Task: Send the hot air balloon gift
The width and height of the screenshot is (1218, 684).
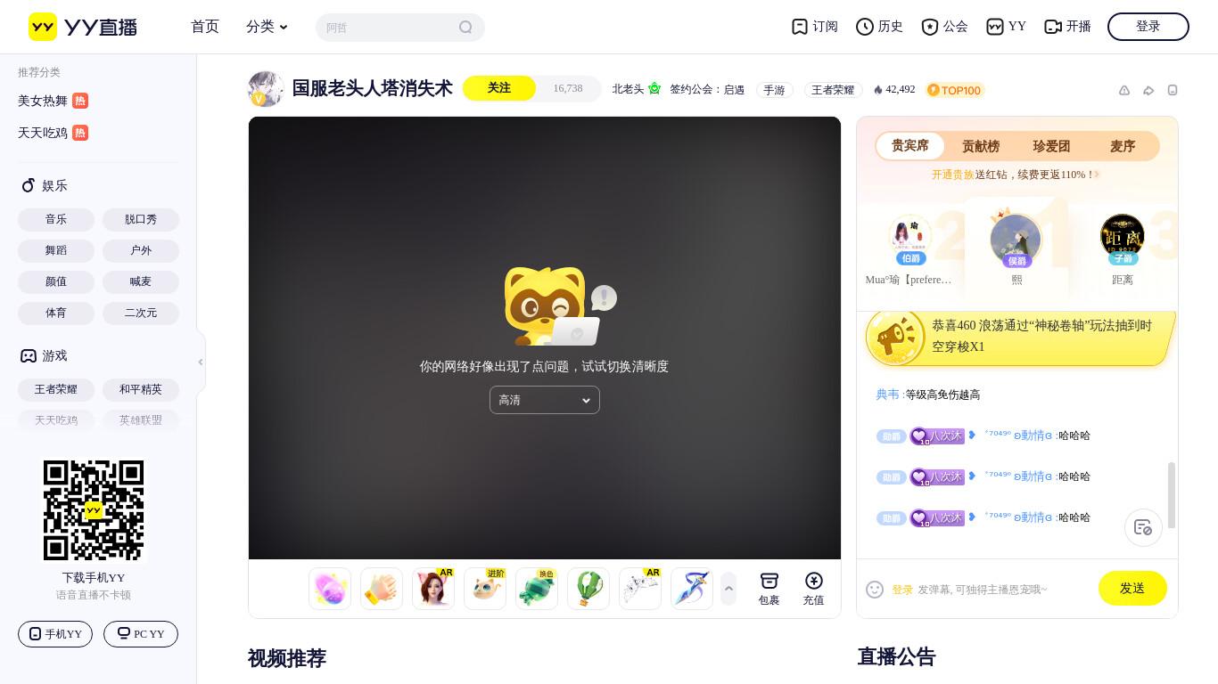Action: [x=588, y=589]
